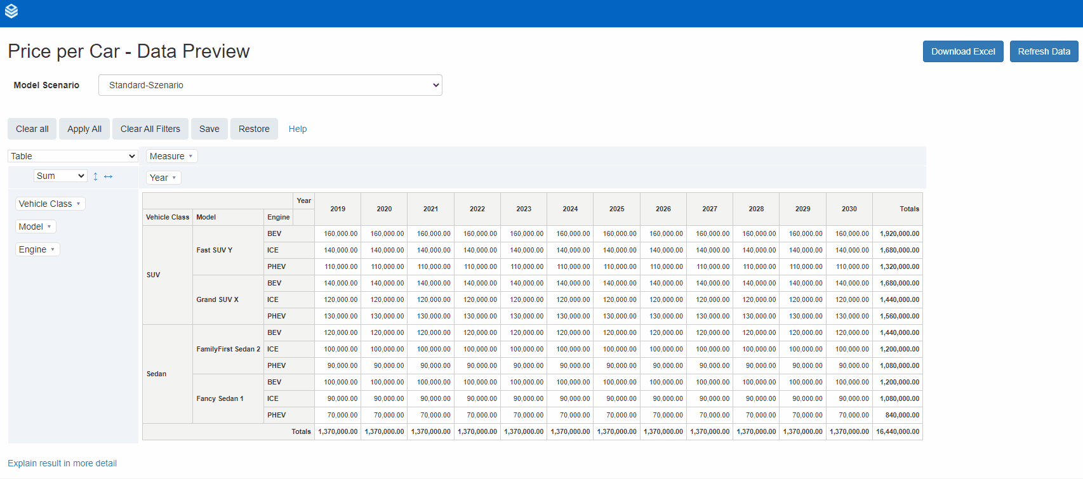1083x479 pixels.
Task: Click Refresh Data button
Action: 1044,51
